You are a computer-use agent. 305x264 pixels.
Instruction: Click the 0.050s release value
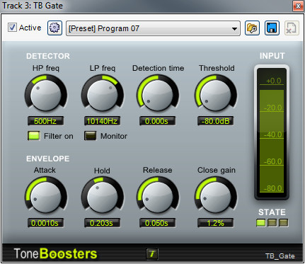[x=157, y=223]
